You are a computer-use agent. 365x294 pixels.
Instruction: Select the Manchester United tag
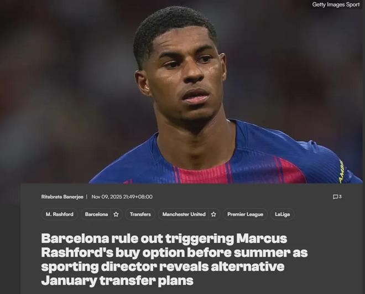point(184,214)
